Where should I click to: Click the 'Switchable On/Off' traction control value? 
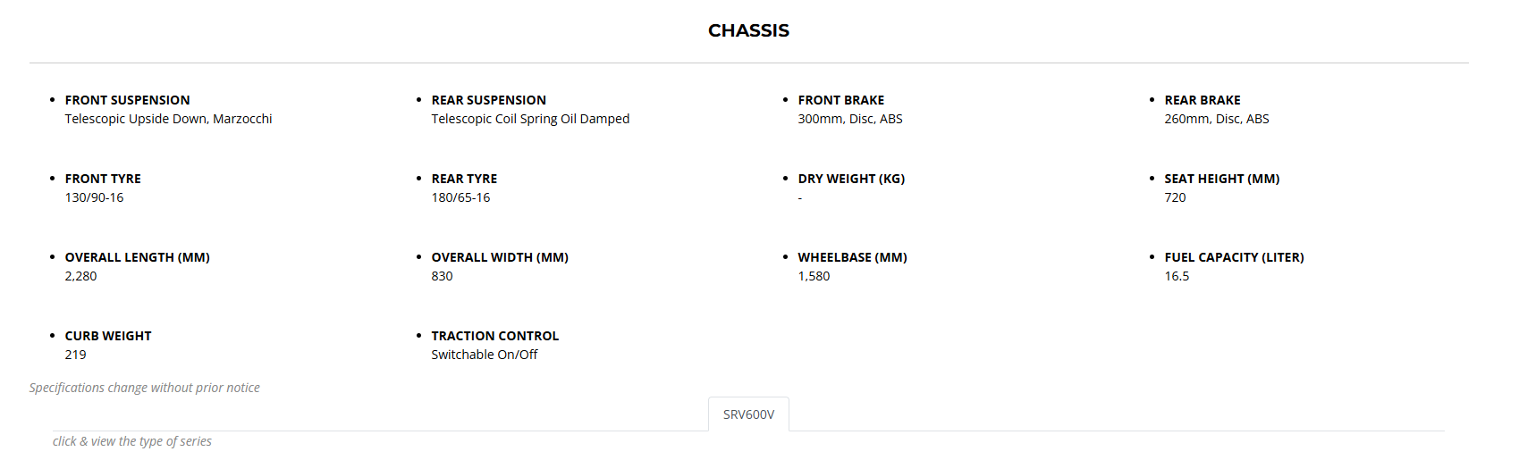(484, 355)
